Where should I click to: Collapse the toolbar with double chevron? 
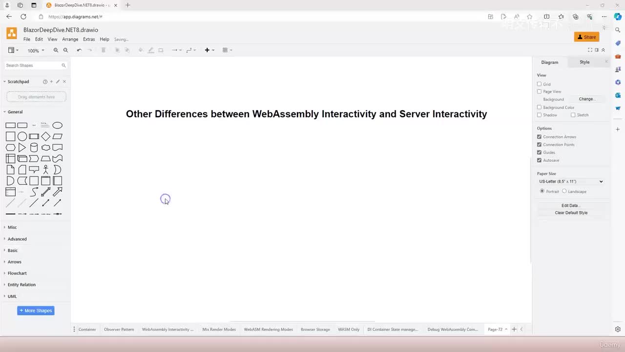point(603,50)
